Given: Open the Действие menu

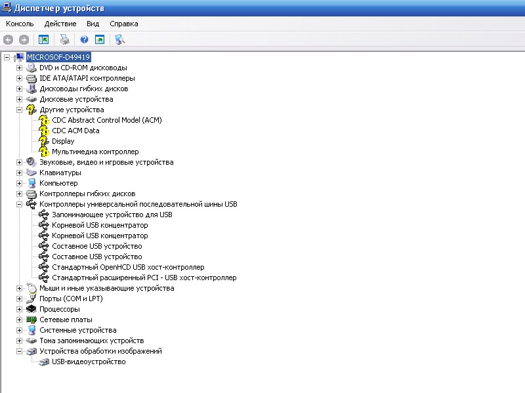Looking at the screenshot, I should pos(60,24).
